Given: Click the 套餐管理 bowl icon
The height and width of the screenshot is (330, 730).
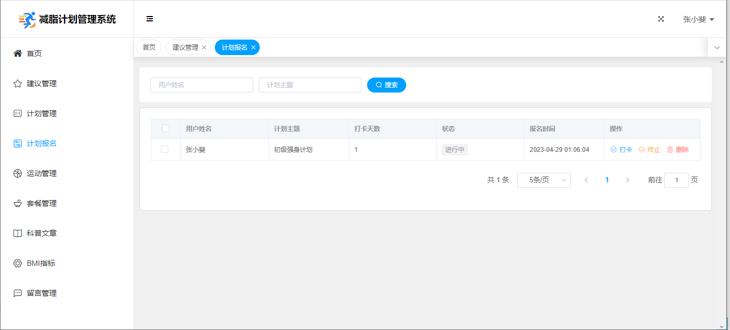Looking at the screenshot, I should pyautogui.click(x=18, y=203).
